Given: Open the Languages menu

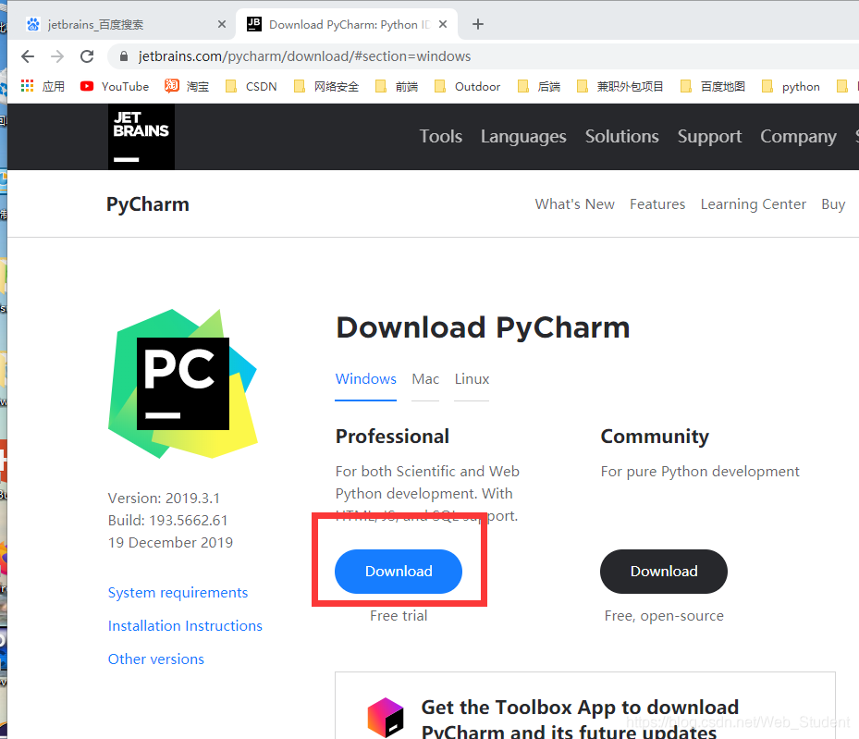Looking at the screenshot, I should click(523, 136).
